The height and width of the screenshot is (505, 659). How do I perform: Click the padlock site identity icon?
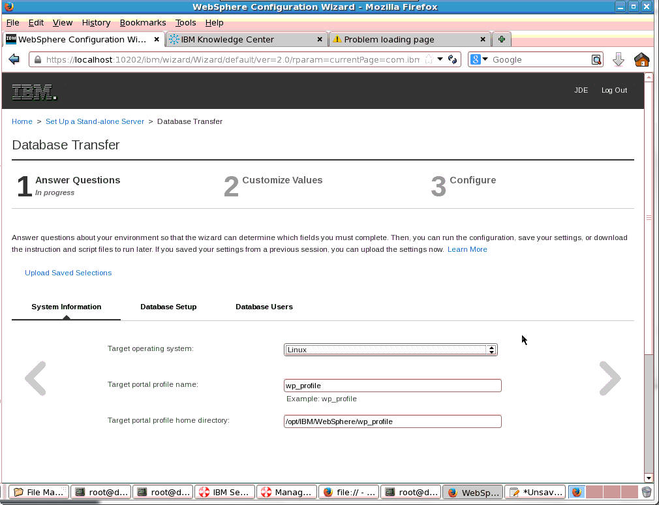[x=37, y=59]
